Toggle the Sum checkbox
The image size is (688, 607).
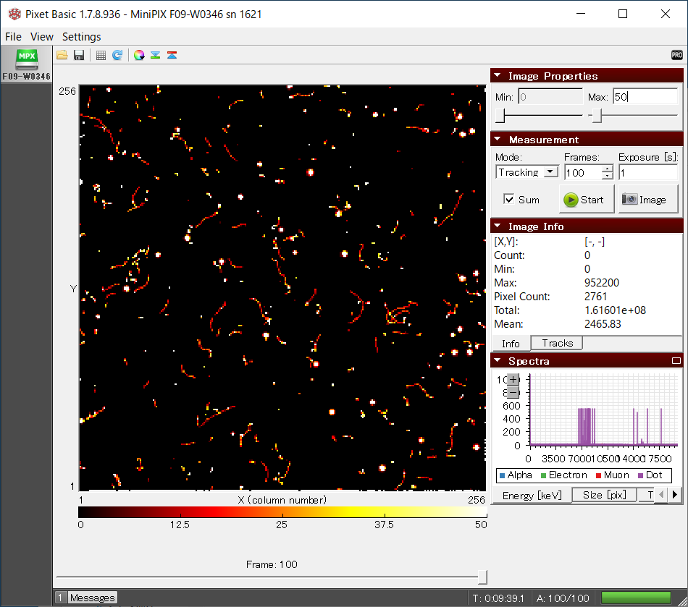[x=509, y=200]
